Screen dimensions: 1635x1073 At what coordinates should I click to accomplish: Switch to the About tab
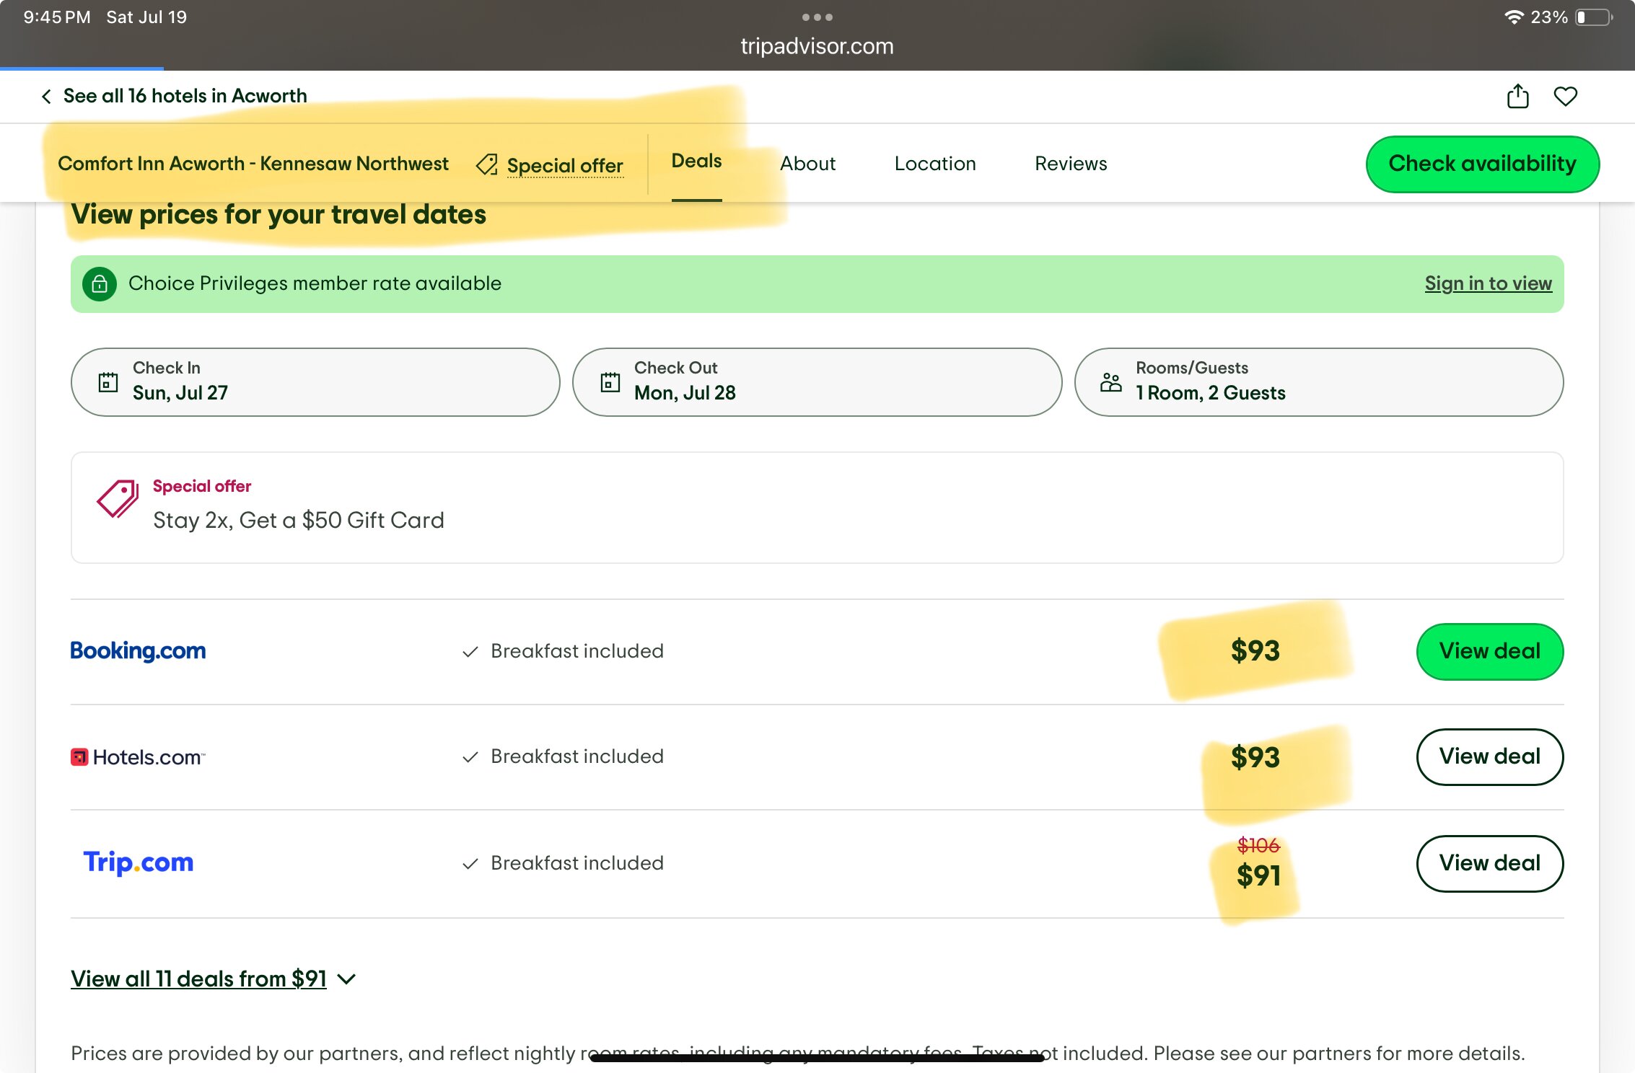coord(807,164)
